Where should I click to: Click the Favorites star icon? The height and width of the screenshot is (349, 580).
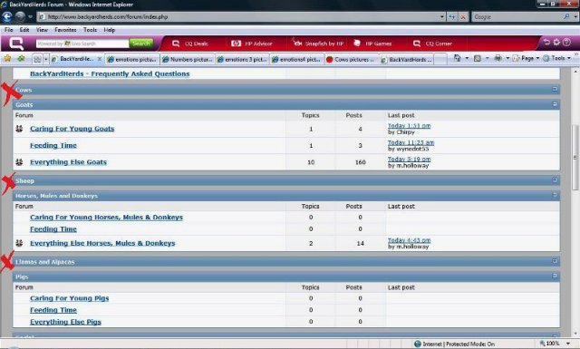coord(7,59)
